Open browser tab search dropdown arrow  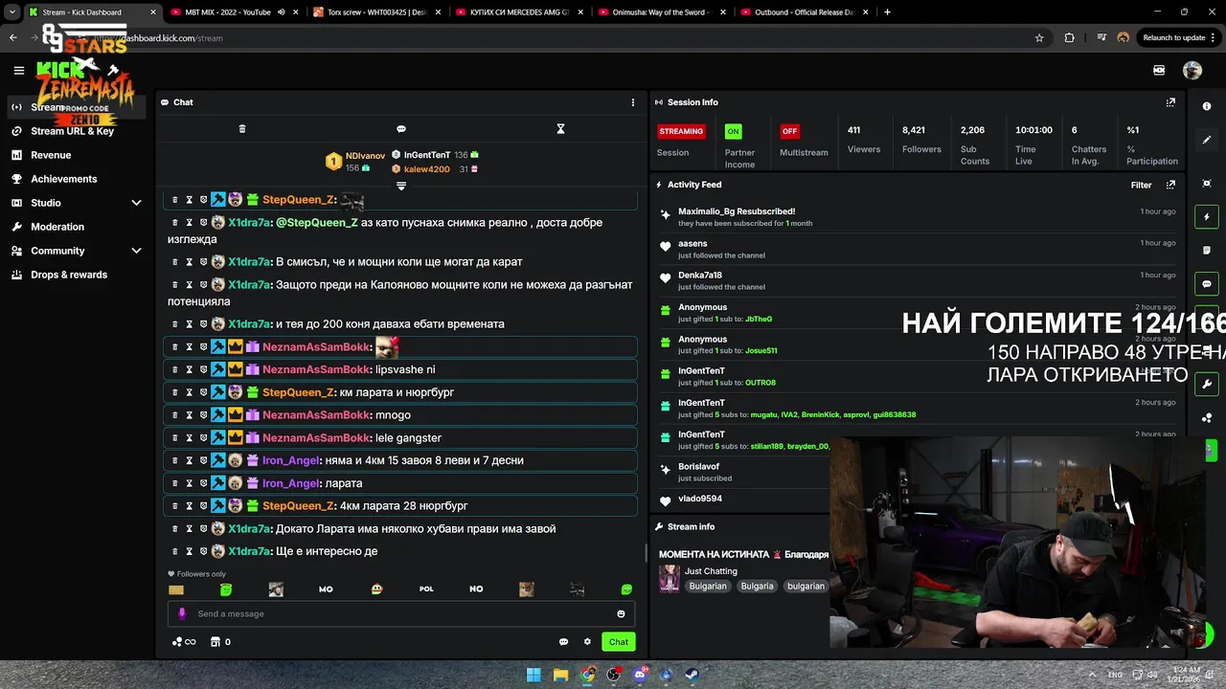(x=11, y=12)
